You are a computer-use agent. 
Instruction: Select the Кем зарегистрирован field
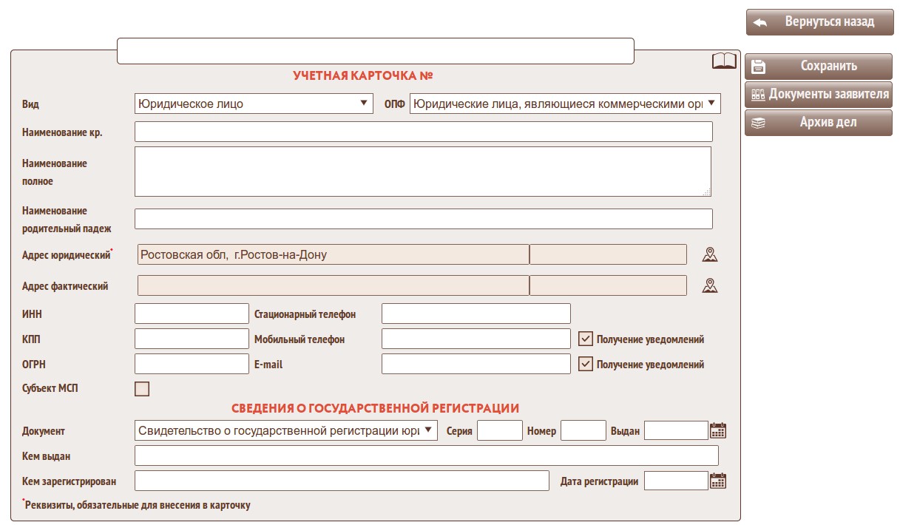click(x=342, y=481)
